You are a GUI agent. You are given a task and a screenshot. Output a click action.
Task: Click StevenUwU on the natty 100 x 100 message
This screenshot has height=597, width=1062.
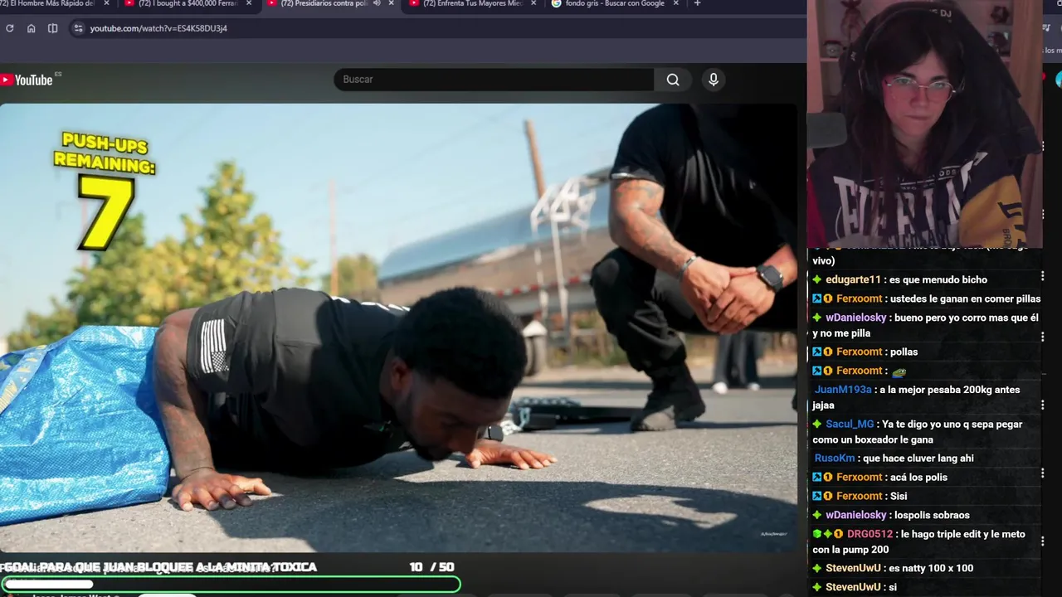point(853,569)
